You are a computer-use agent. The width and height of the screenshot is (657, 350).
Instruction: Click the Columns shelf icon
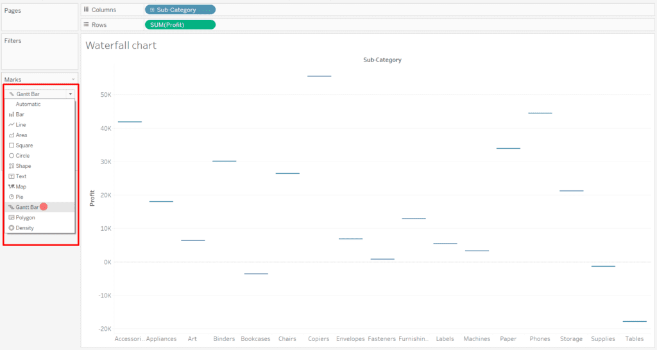point(87,9)
